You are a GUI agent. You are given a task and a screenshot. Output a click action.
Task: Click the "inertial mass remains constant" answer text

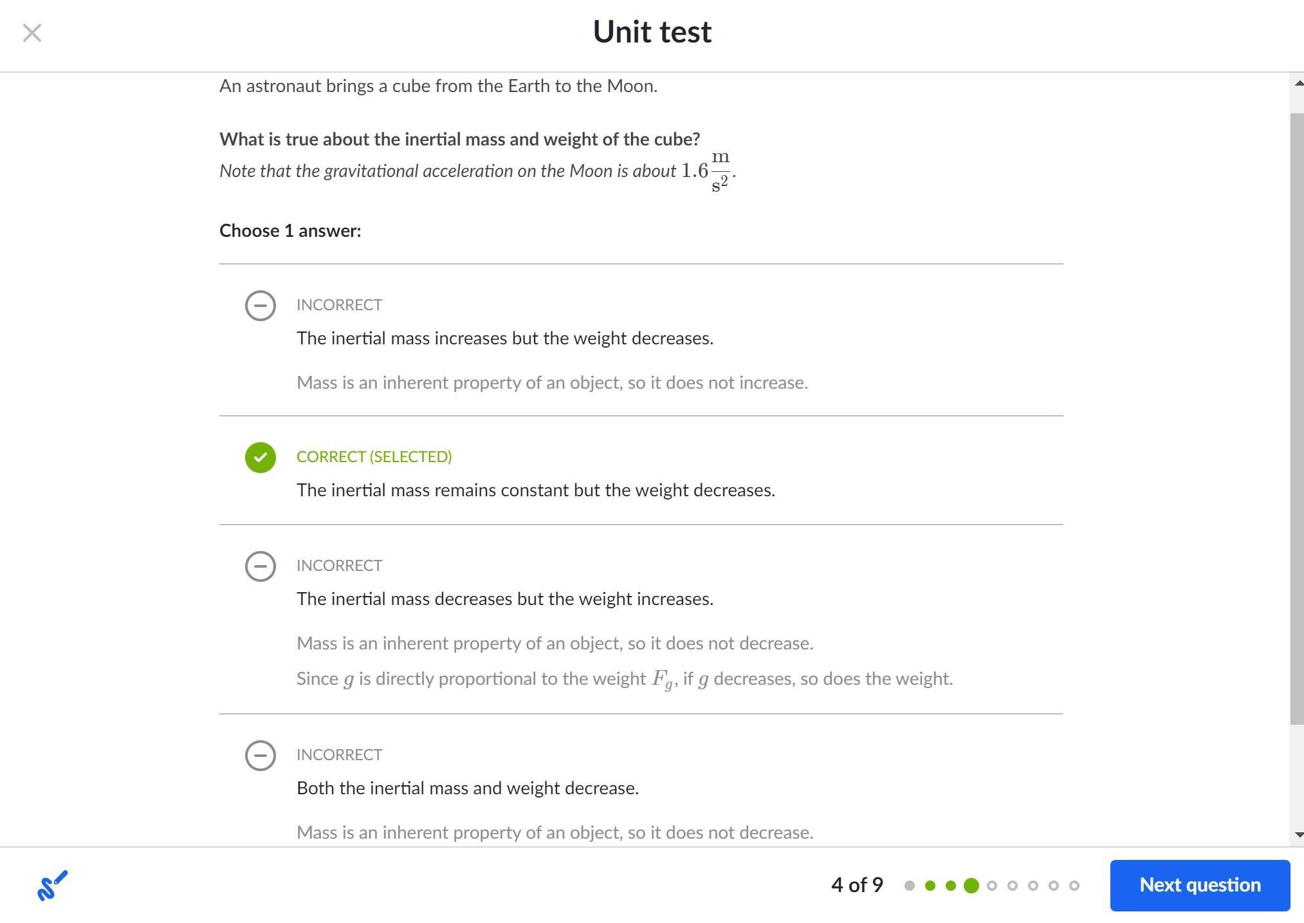coord(535,490)
